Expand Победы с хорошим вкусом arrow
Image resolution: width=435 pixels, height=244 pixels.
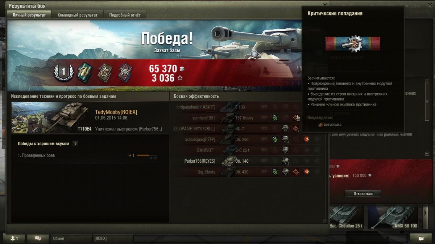pos(75,144)
